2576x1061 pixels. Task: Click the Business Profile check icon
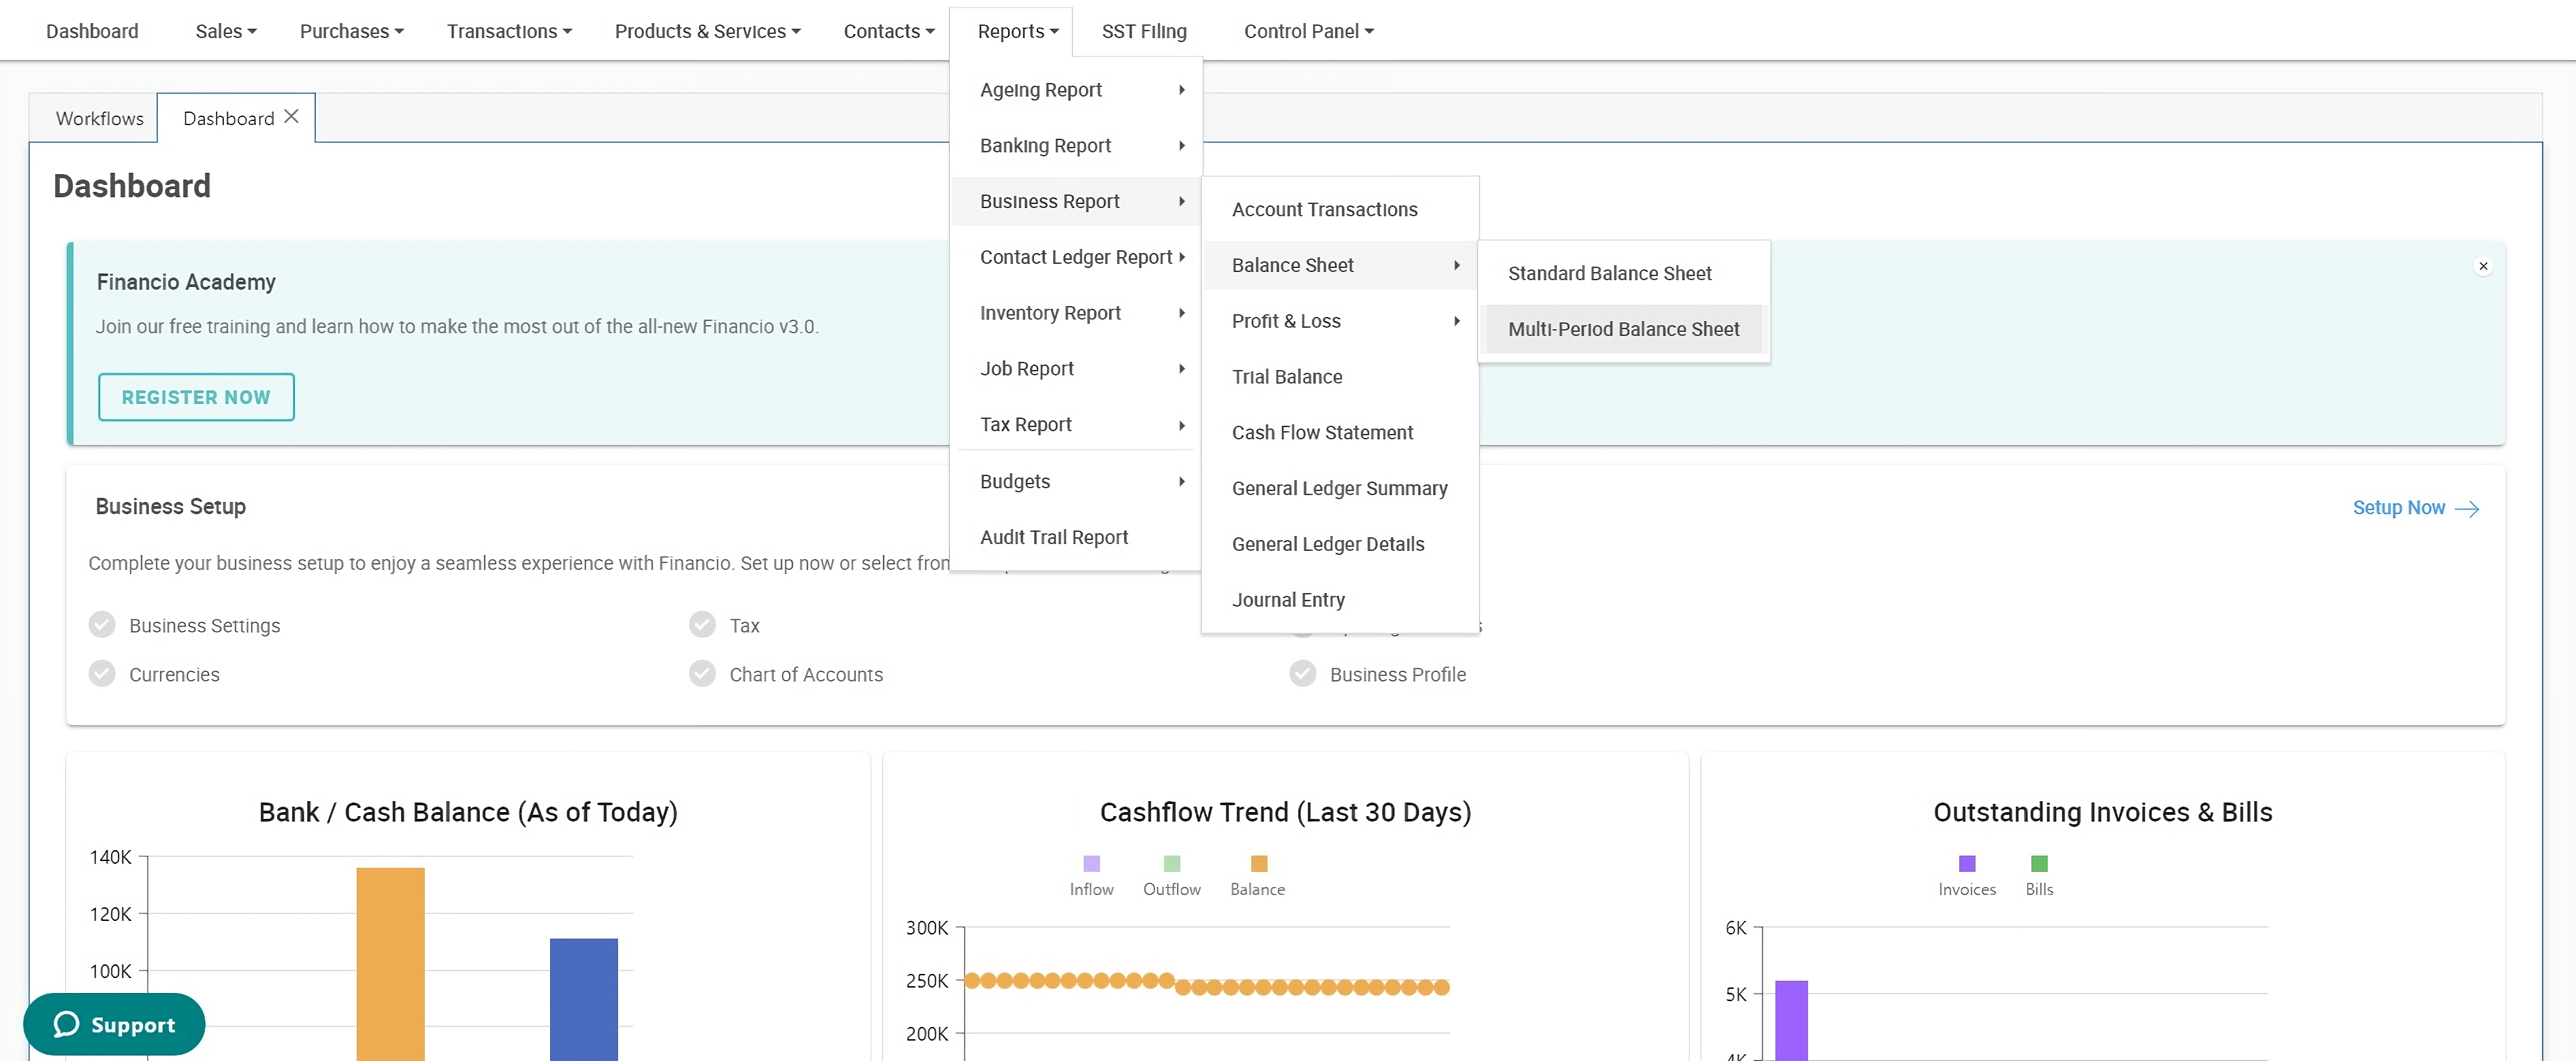coord(1302,673)
